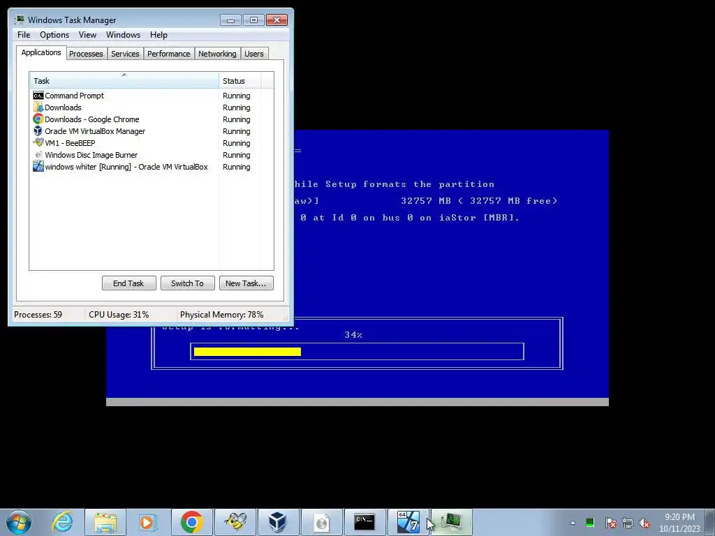Switch to the running VirtualBox VM taskbar icon
This screenshot has width=715, height=536.
(408, 522)
